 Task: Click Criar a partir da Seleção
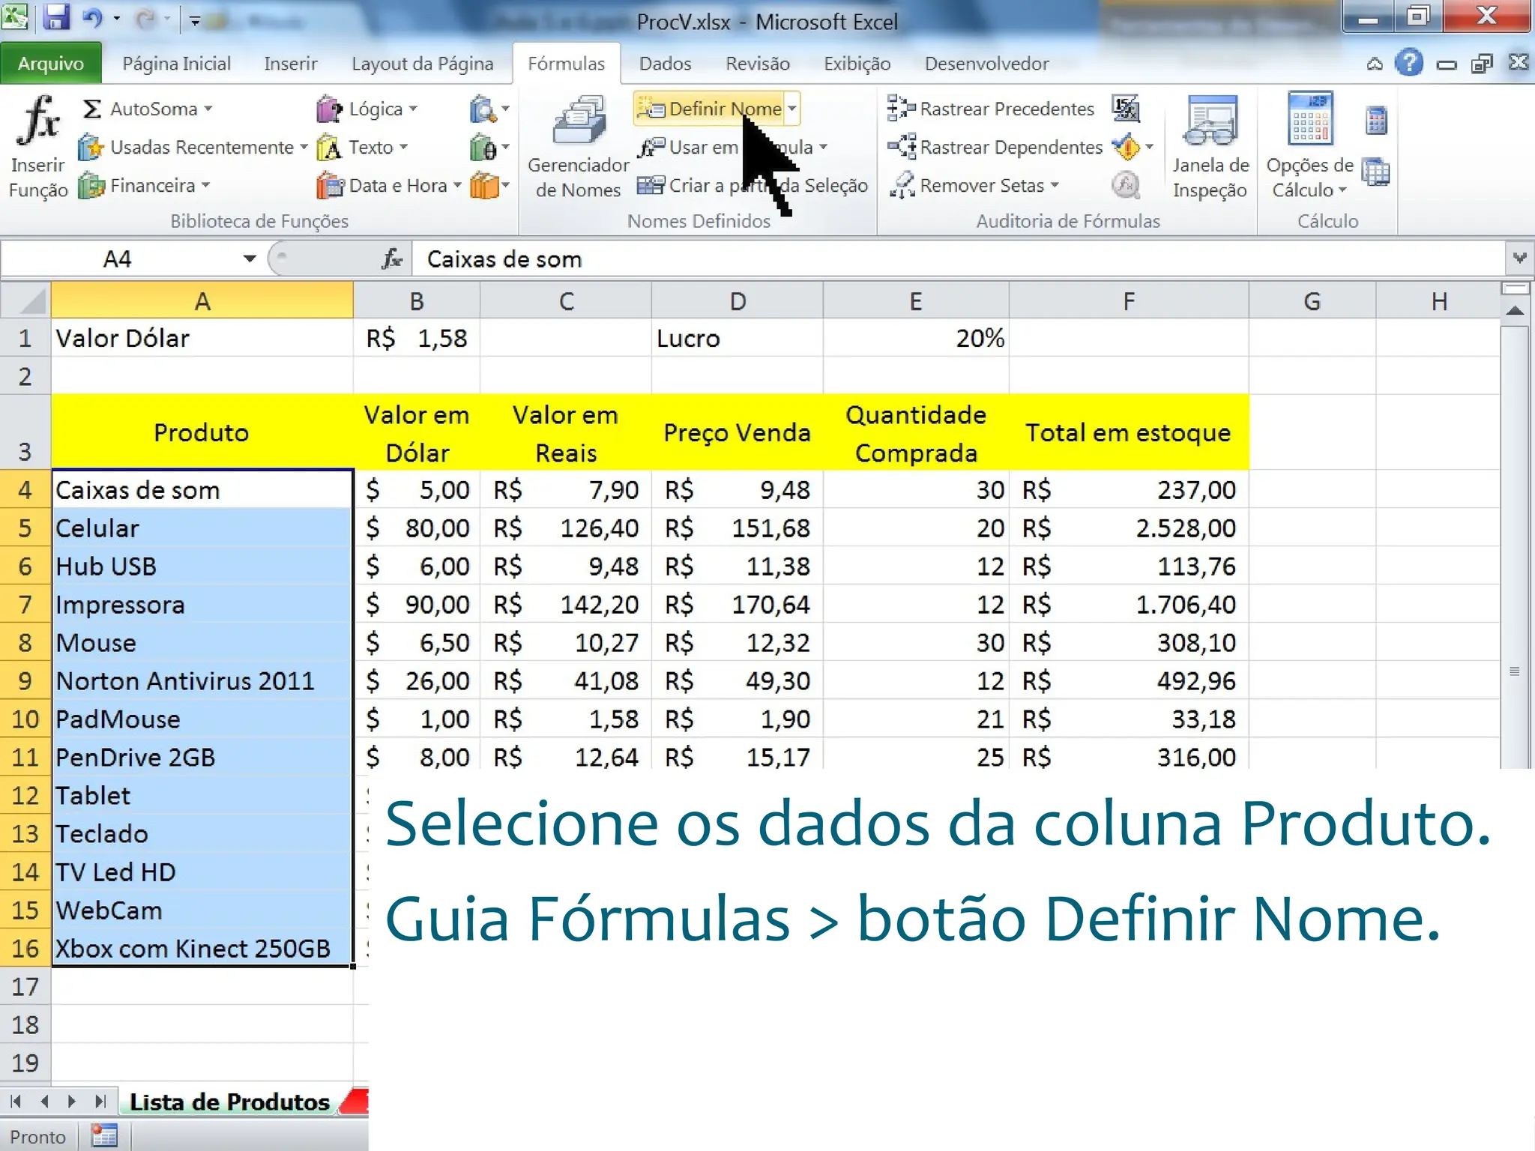753,186
